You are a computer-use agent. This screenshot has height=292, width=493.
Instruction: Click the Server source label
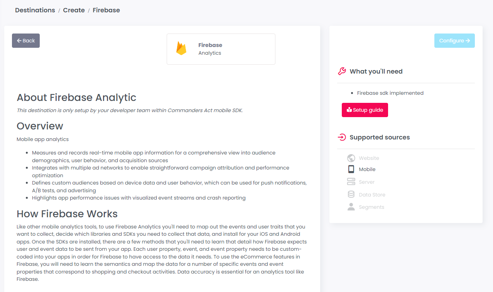366,182
